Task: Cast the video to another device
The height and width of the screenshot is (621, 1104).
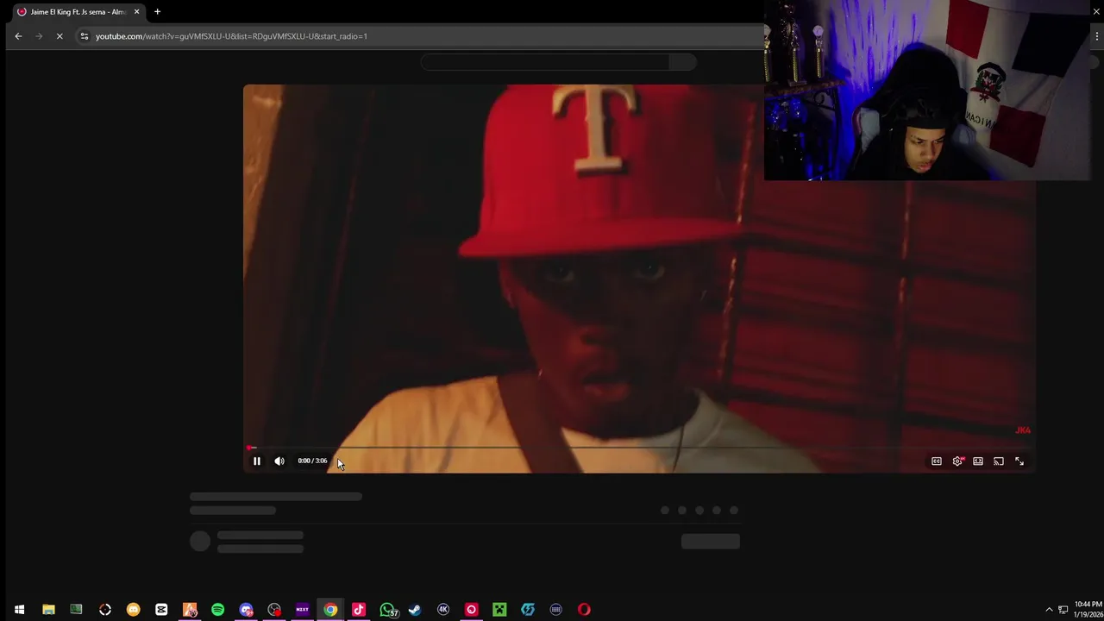Action: [x=999, y=461]
